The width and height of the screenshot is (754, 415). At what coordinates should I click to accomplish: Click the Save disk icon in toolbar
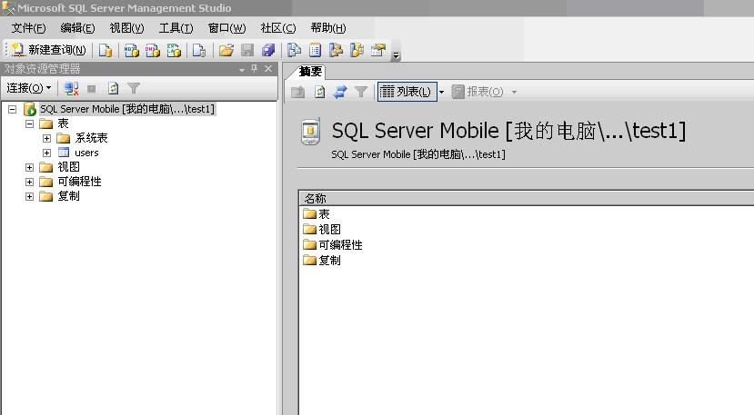pyautogui.click(x=247, y=50)
